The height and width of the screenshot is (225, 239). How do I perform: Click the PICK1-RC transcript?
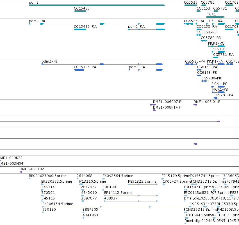click(217, 46)
